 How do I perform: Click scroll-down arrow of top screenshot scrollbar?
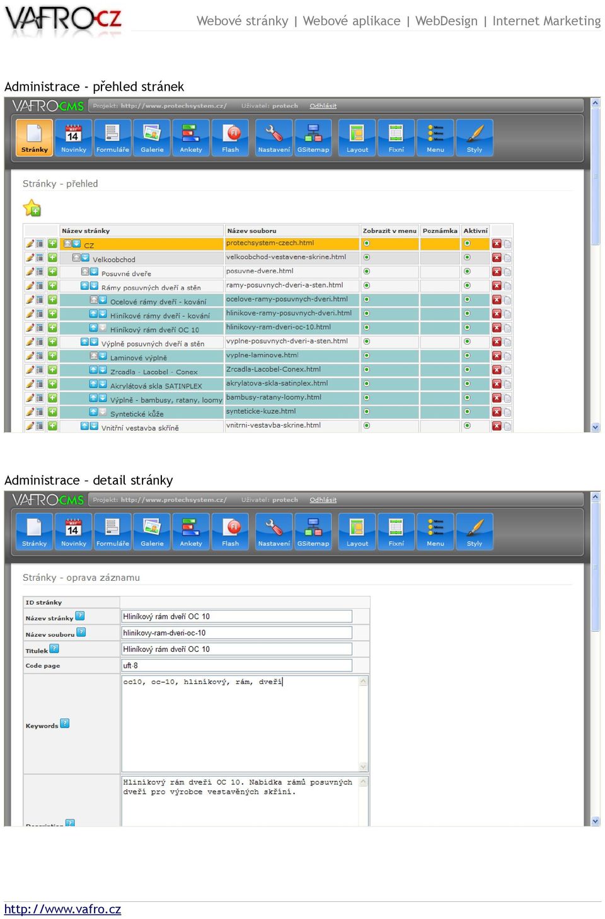point(596,427)
